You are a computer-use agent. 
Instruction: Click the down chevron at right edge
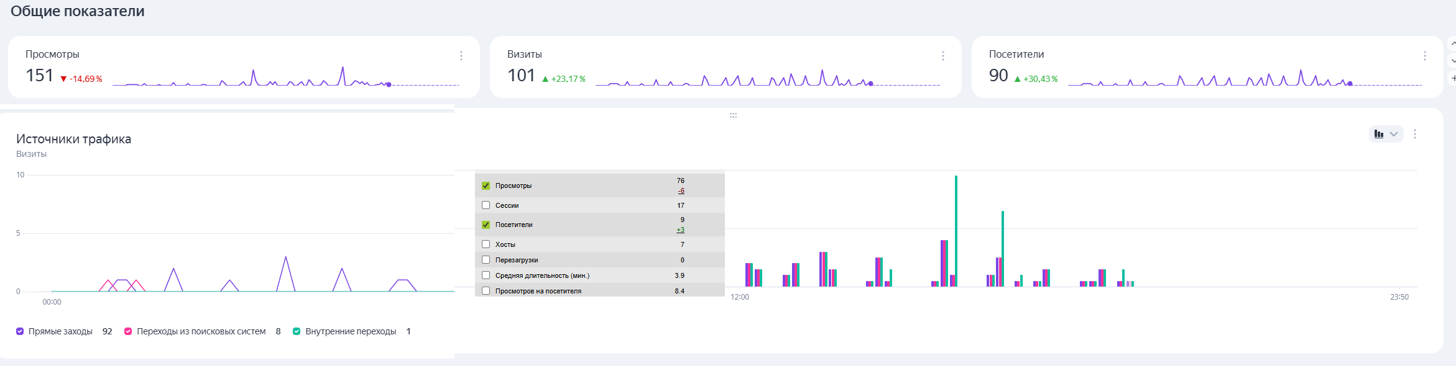pos(1453,61)
